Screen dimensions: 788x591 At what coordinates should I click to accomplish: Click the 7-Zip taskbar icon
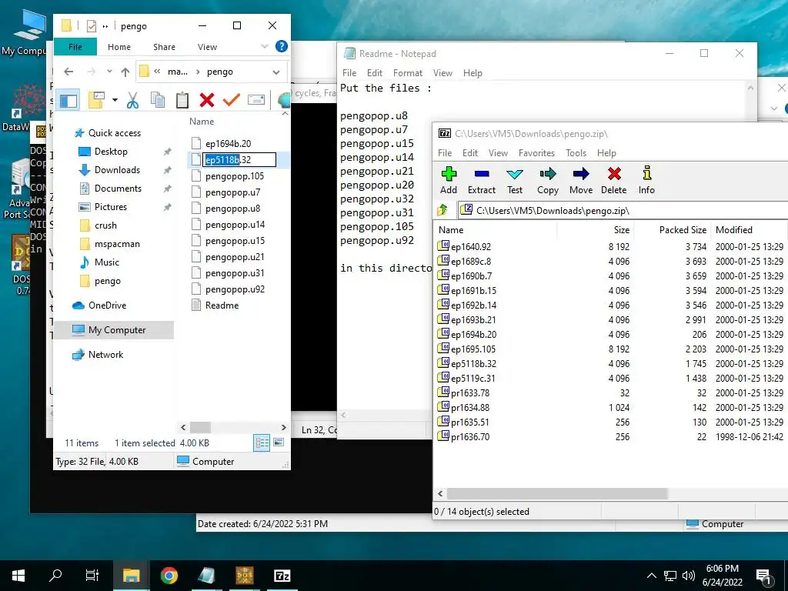(282, 576)
